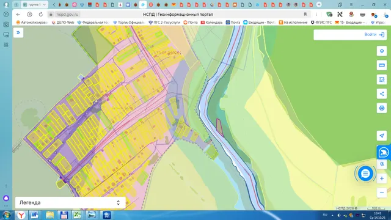Open the ДЕЛО-Web bookmark
Screen dimensions: 391x220
point(63,23)
